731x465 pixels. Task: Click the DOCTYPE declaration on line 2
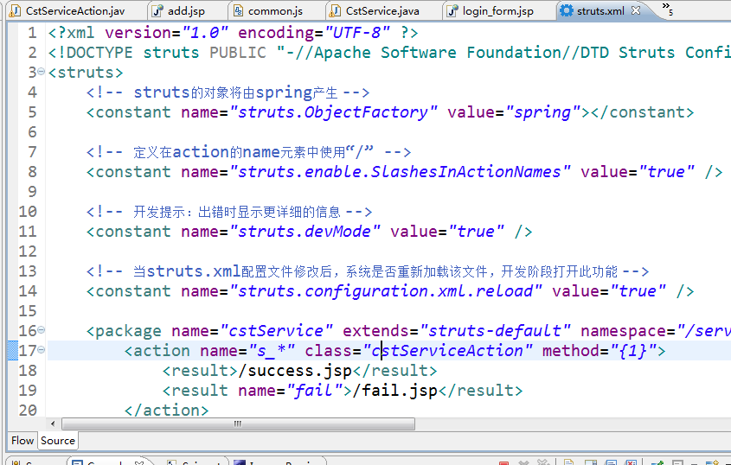pyautogui.click(x=389, y=53)
